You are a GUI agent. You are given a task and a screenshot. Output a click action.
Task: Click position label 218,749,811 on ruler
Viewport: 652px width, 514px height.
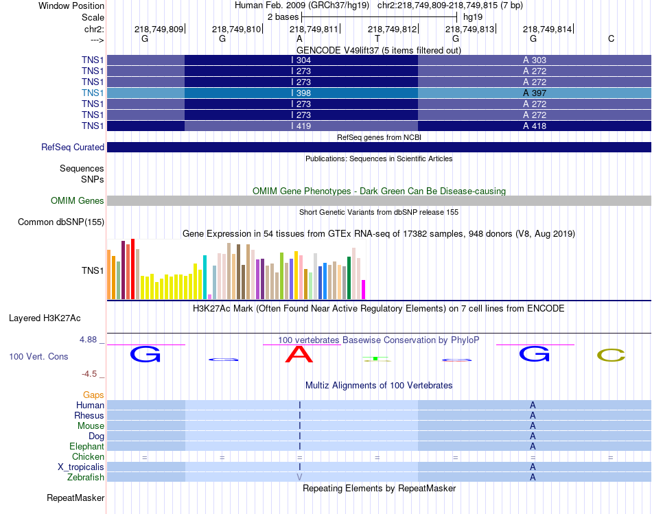click(x=314, y=29)
